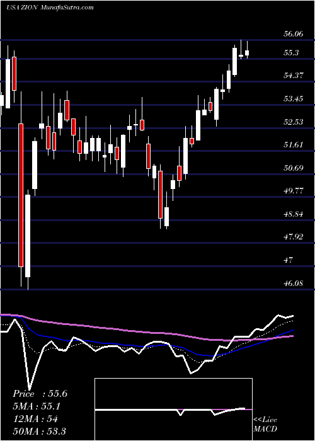
Task: Select the 51.61 price axis label
Action: point(293,145)
